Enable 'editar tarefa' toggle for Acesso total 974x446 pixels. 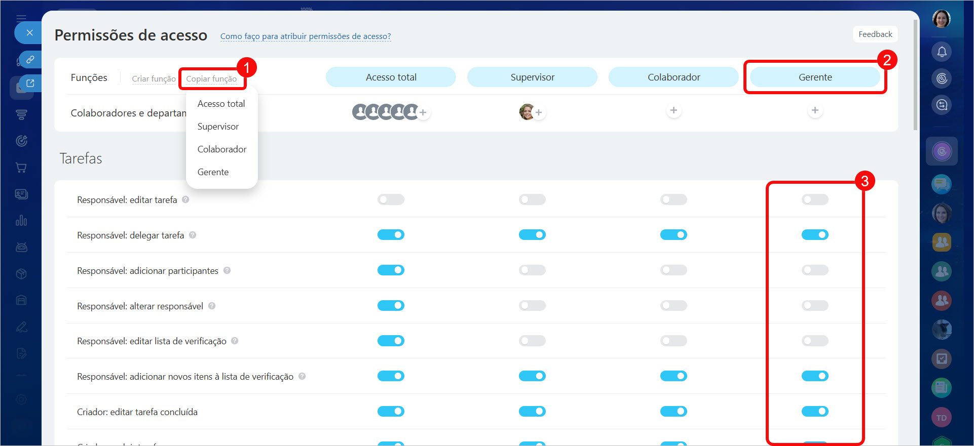point(391,199)
